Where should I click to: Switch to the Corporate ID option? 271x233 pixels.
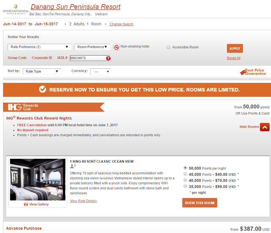click(x=42, y=58)
